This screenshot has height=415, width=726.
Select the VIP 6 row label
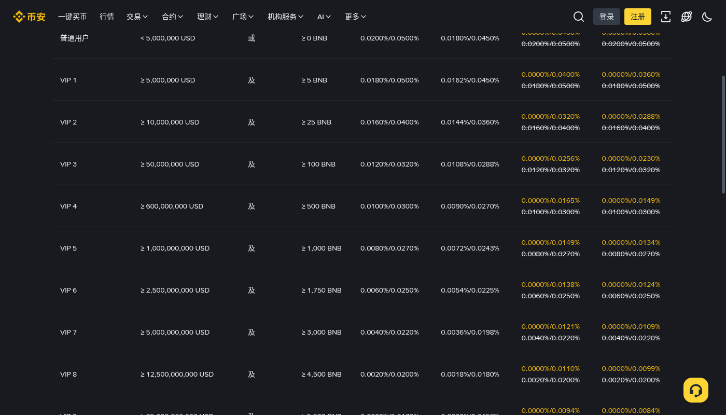click(x=68, y=290)
